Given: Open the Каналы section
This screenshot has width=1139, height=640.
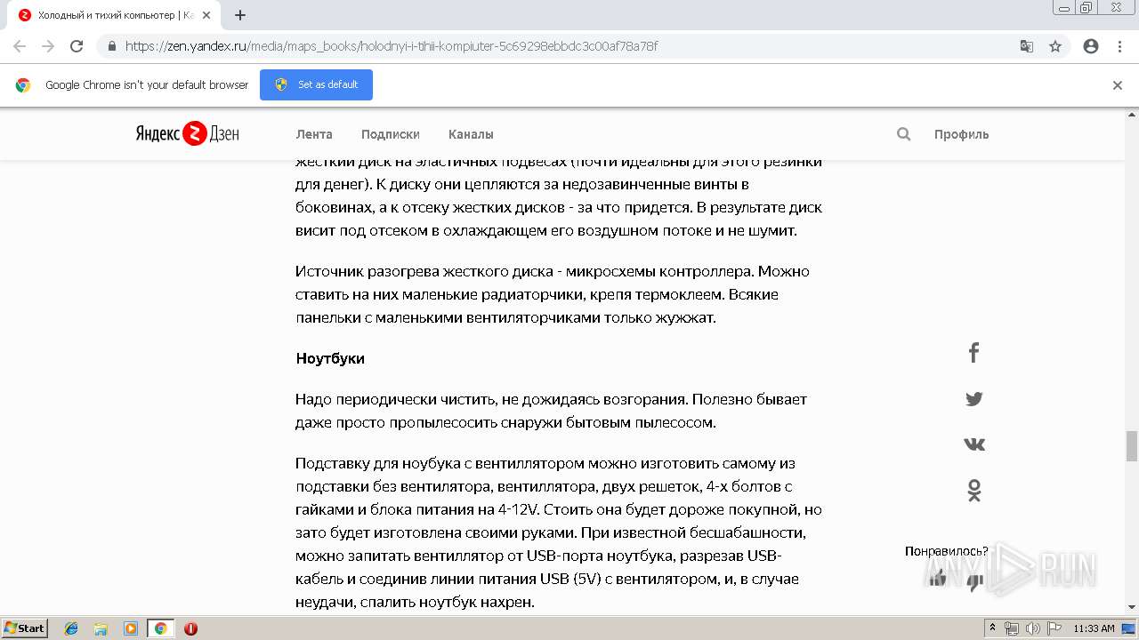Looking at the screenshot, I should coord(471,134).
